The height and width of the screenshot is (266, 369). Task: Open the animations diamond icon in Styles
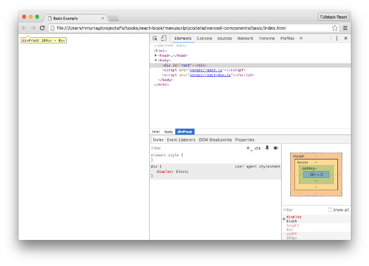click(276, 148)
